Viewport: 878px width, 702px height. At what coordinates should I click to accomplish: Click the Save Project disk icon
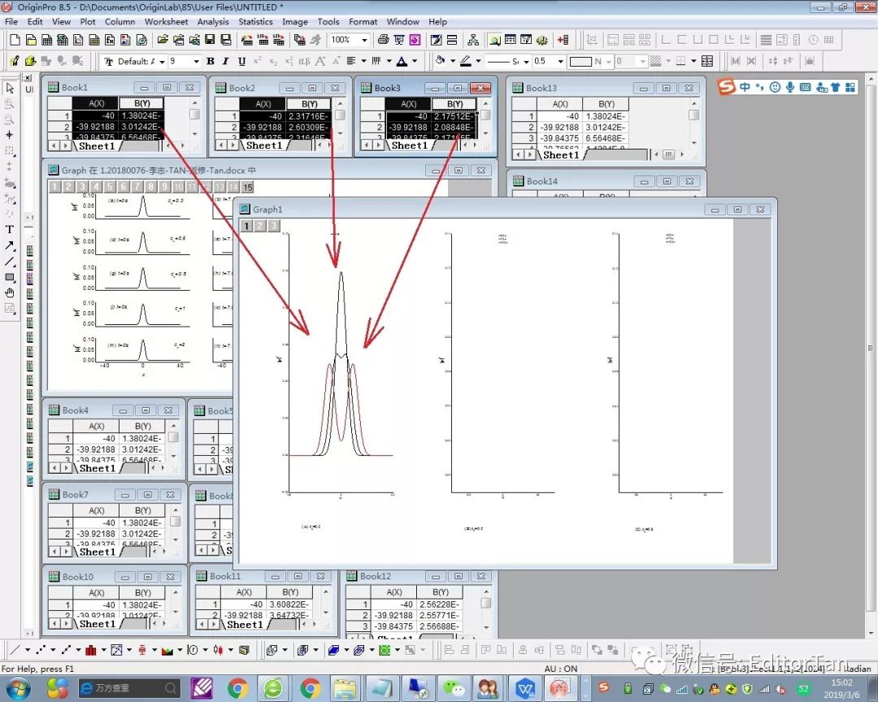(210, 40)
